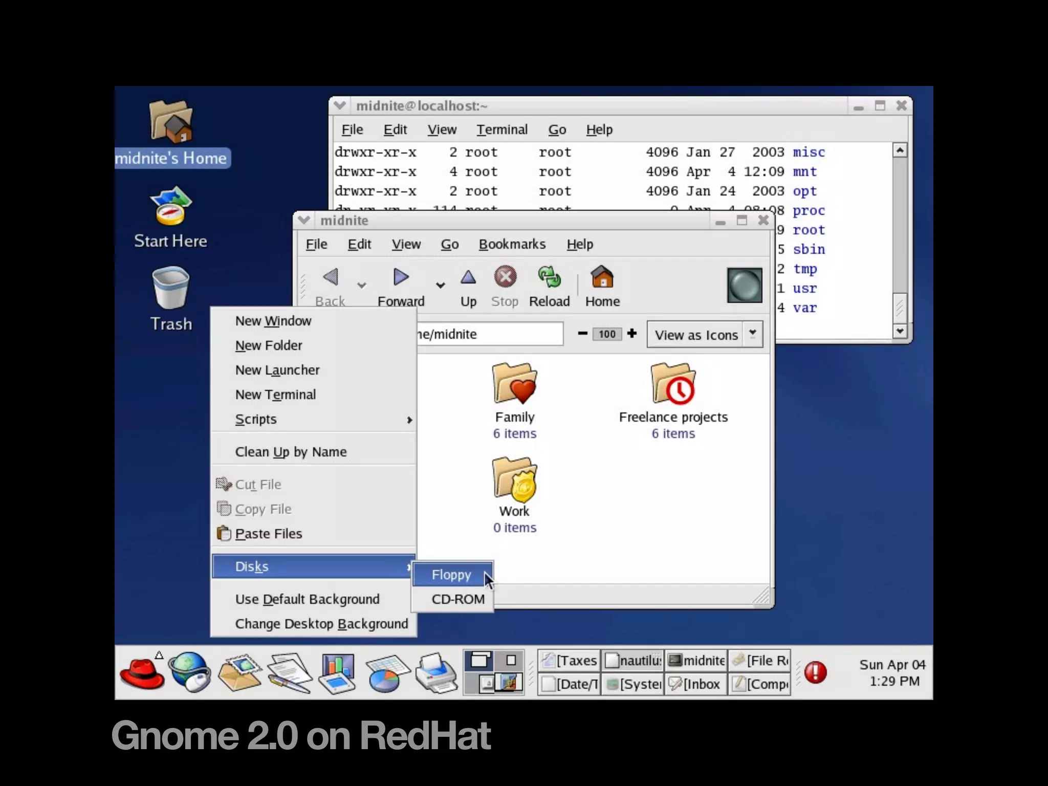This screenshot has width=1048, height=786.
Task: Click the terminal scrollbar thumb
Action: pyautogui.click(x=900, y=308)
